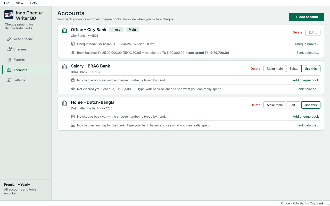Click the bank icon beside Accounts in sidebar
Screen dimensions: 330x206
9,70
